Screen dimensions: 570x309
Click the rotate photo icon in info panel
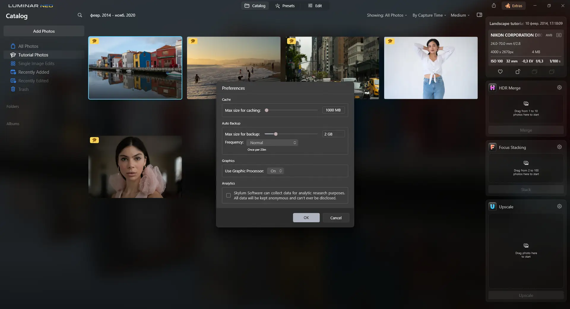[518, 72]
